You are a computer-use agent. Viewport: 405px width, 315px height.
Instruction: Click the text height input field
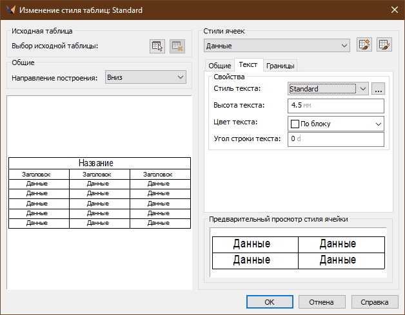[x=335, y=106]
